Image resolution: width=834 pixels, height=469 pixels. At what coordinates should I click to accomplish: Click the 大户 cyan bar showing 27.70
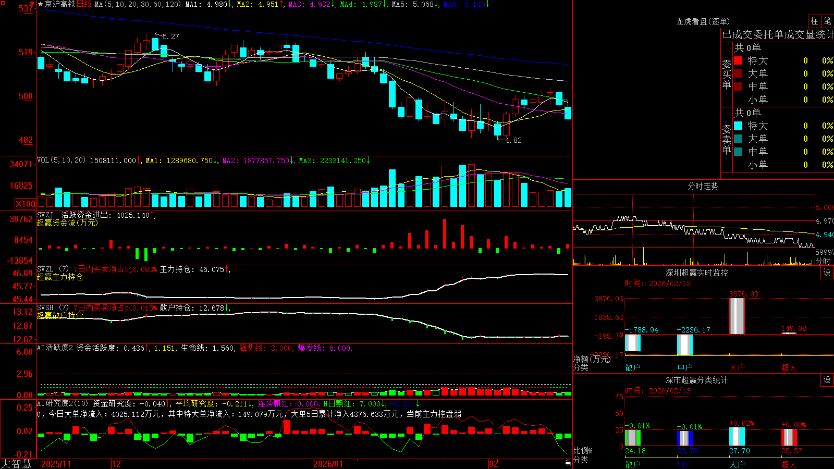tap(737, 437)
